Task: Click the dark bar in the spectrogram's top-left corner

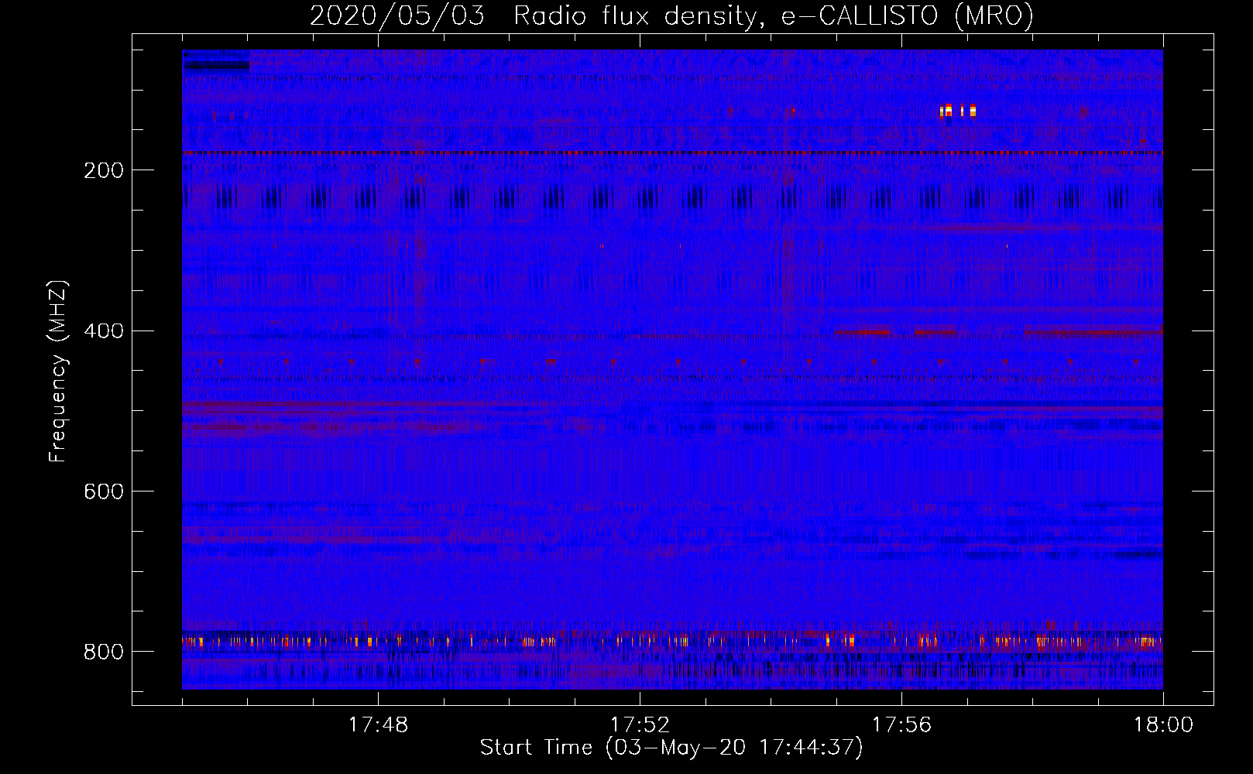Action: [216, 66]
